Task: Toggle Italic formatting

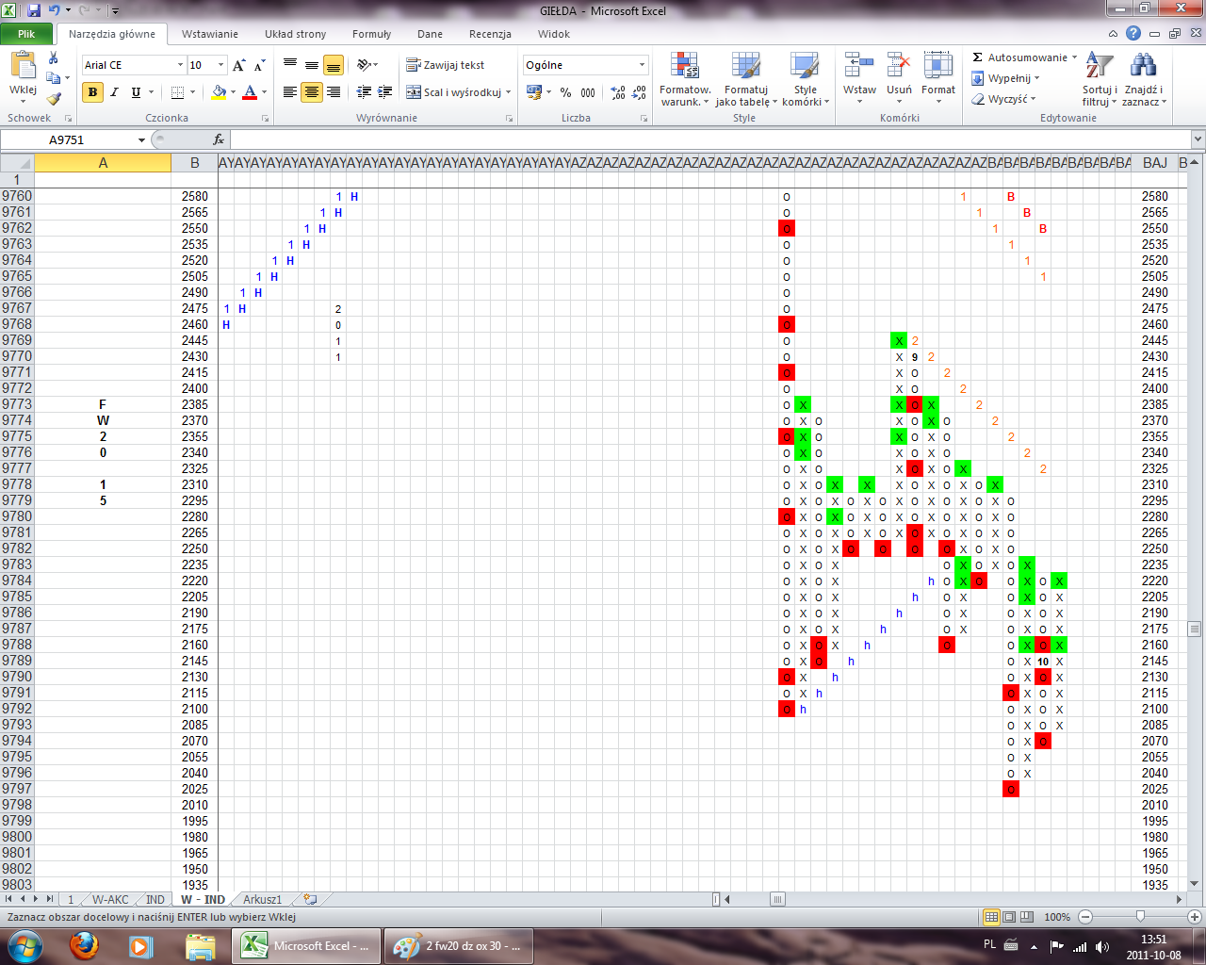Action: click(114, 92)
